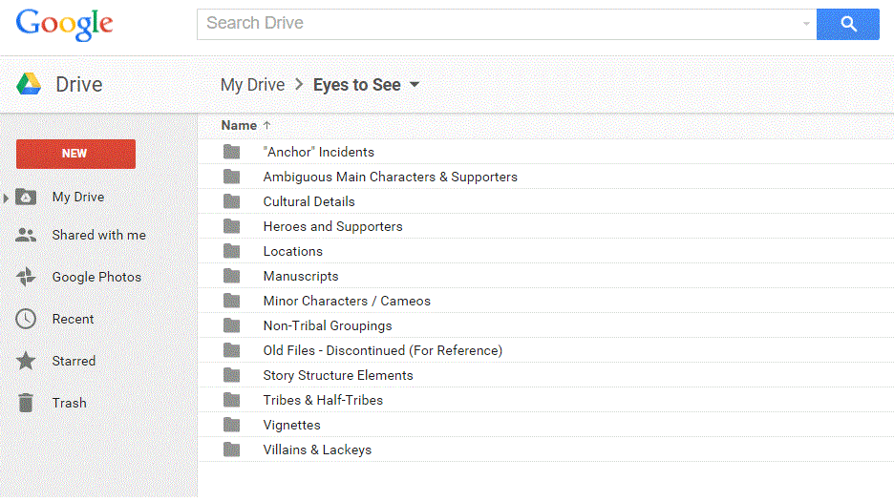This screenshot has height=502, width=894.
Task: Click the blue search magnifier button
Action: (847, 24)
